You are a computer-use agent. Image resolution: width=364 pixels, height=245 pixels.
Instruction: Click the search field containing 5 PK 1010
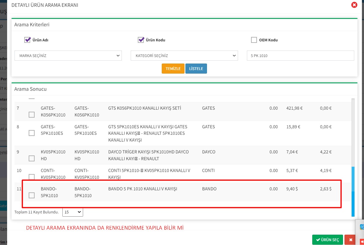(x=300, y=56)
